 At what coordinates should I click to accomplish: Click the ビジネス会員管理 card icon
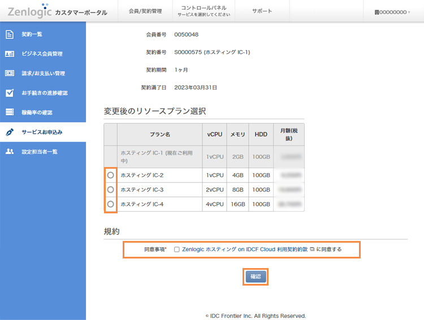click(10, 54)
